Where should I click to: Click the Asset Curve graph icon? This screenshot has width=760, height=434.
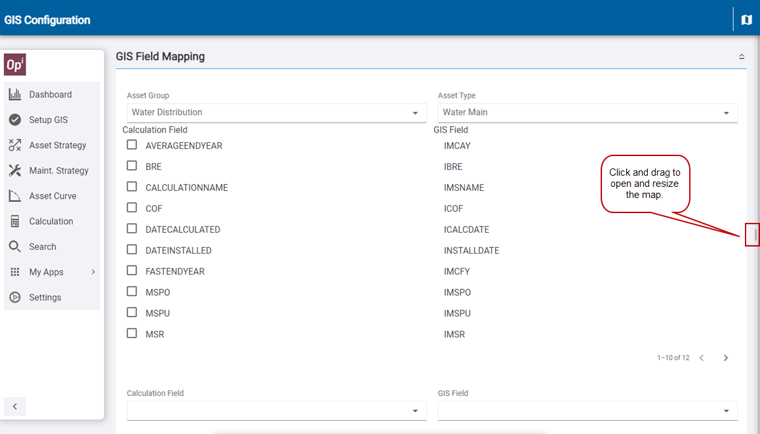click(15, 196)
